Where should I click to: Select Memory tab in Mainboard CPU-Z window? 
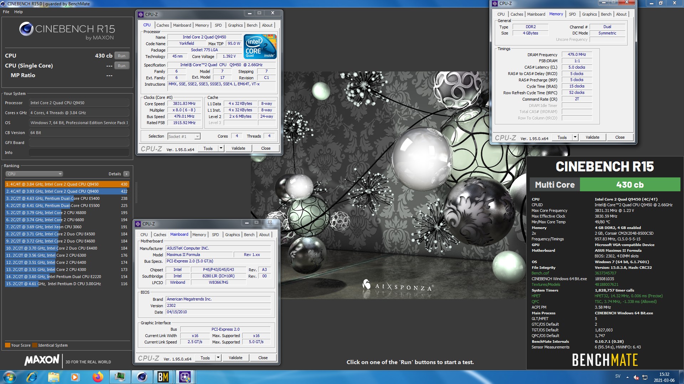click(199, 235)
